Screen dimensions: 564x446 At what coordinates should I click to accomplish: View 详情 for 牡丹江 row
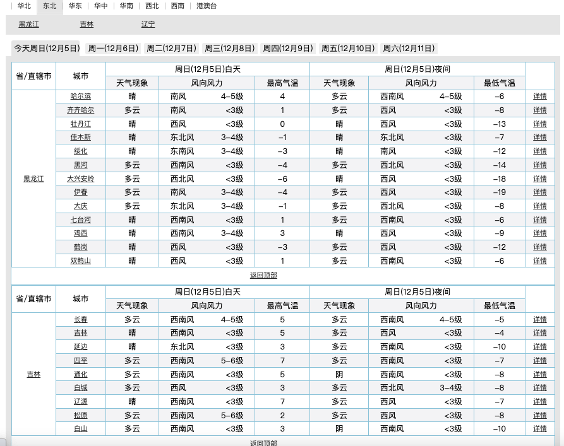pos(540,124)
